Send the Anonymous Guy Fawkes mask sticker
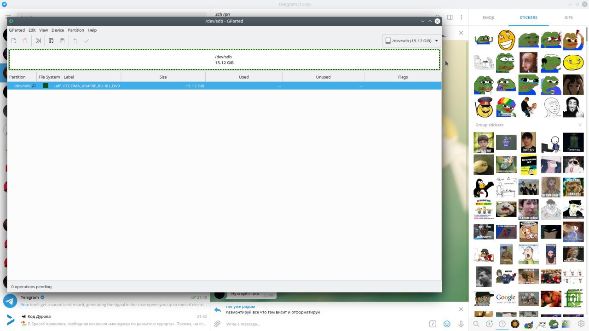Image resolution: width=589 pixels, height=331 pixels. pos(573,107)
